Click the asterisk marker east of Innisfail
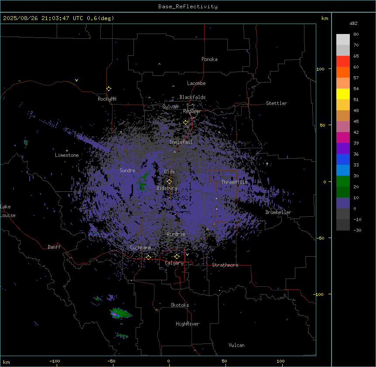Viewport: 376px width, 367px height. pyautogui.click(x=219, y=132)
